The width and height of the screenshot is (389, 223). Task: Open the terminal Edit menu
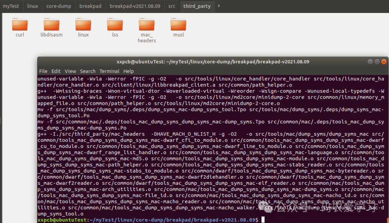[x=56, y=71]
